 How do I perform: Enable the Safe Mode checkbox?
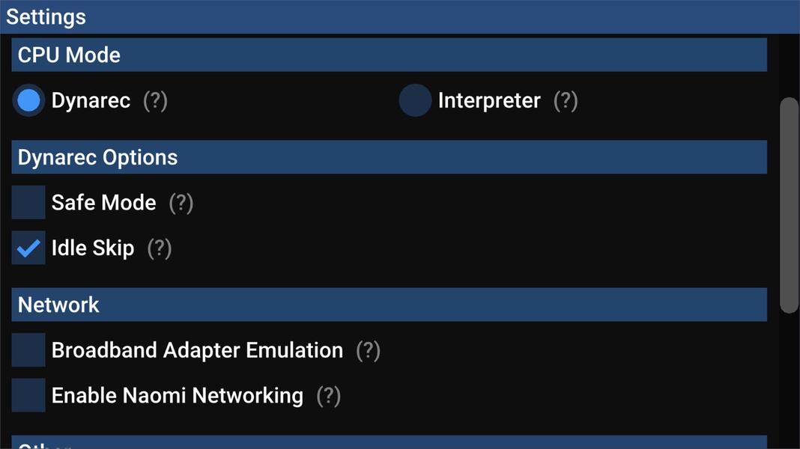point(28,202)
